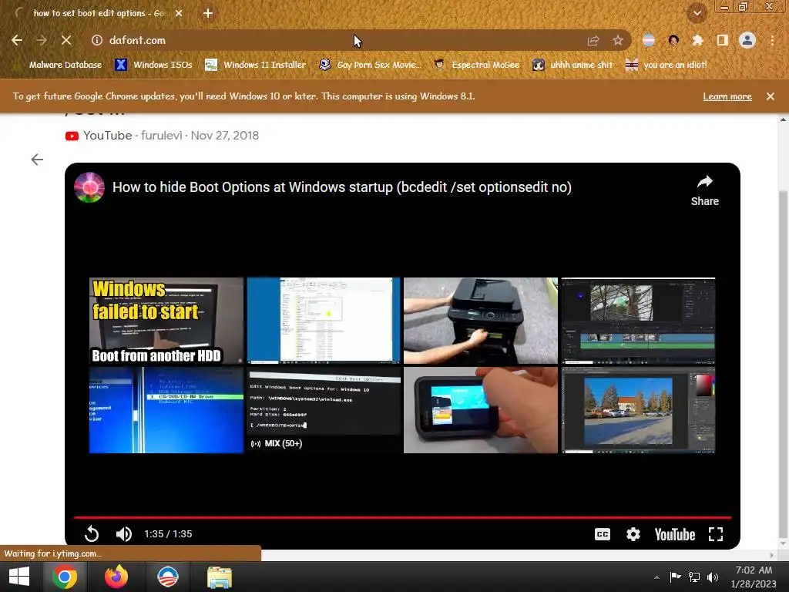Open the Obama-logo app in the taskbar
Viewport: 789px width, 592px height.
click(167, 577)
